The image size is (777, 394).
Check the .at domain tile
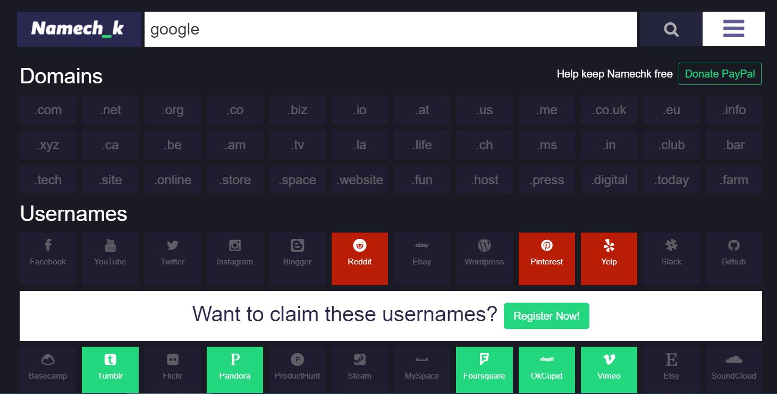click(422, 110)
